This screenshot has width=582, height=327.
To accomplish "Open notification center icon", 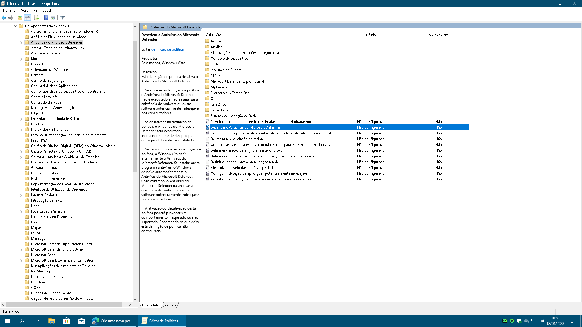I will tap(572, 321).
